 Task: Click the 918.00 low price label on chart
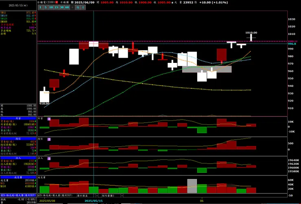[44, 103]
